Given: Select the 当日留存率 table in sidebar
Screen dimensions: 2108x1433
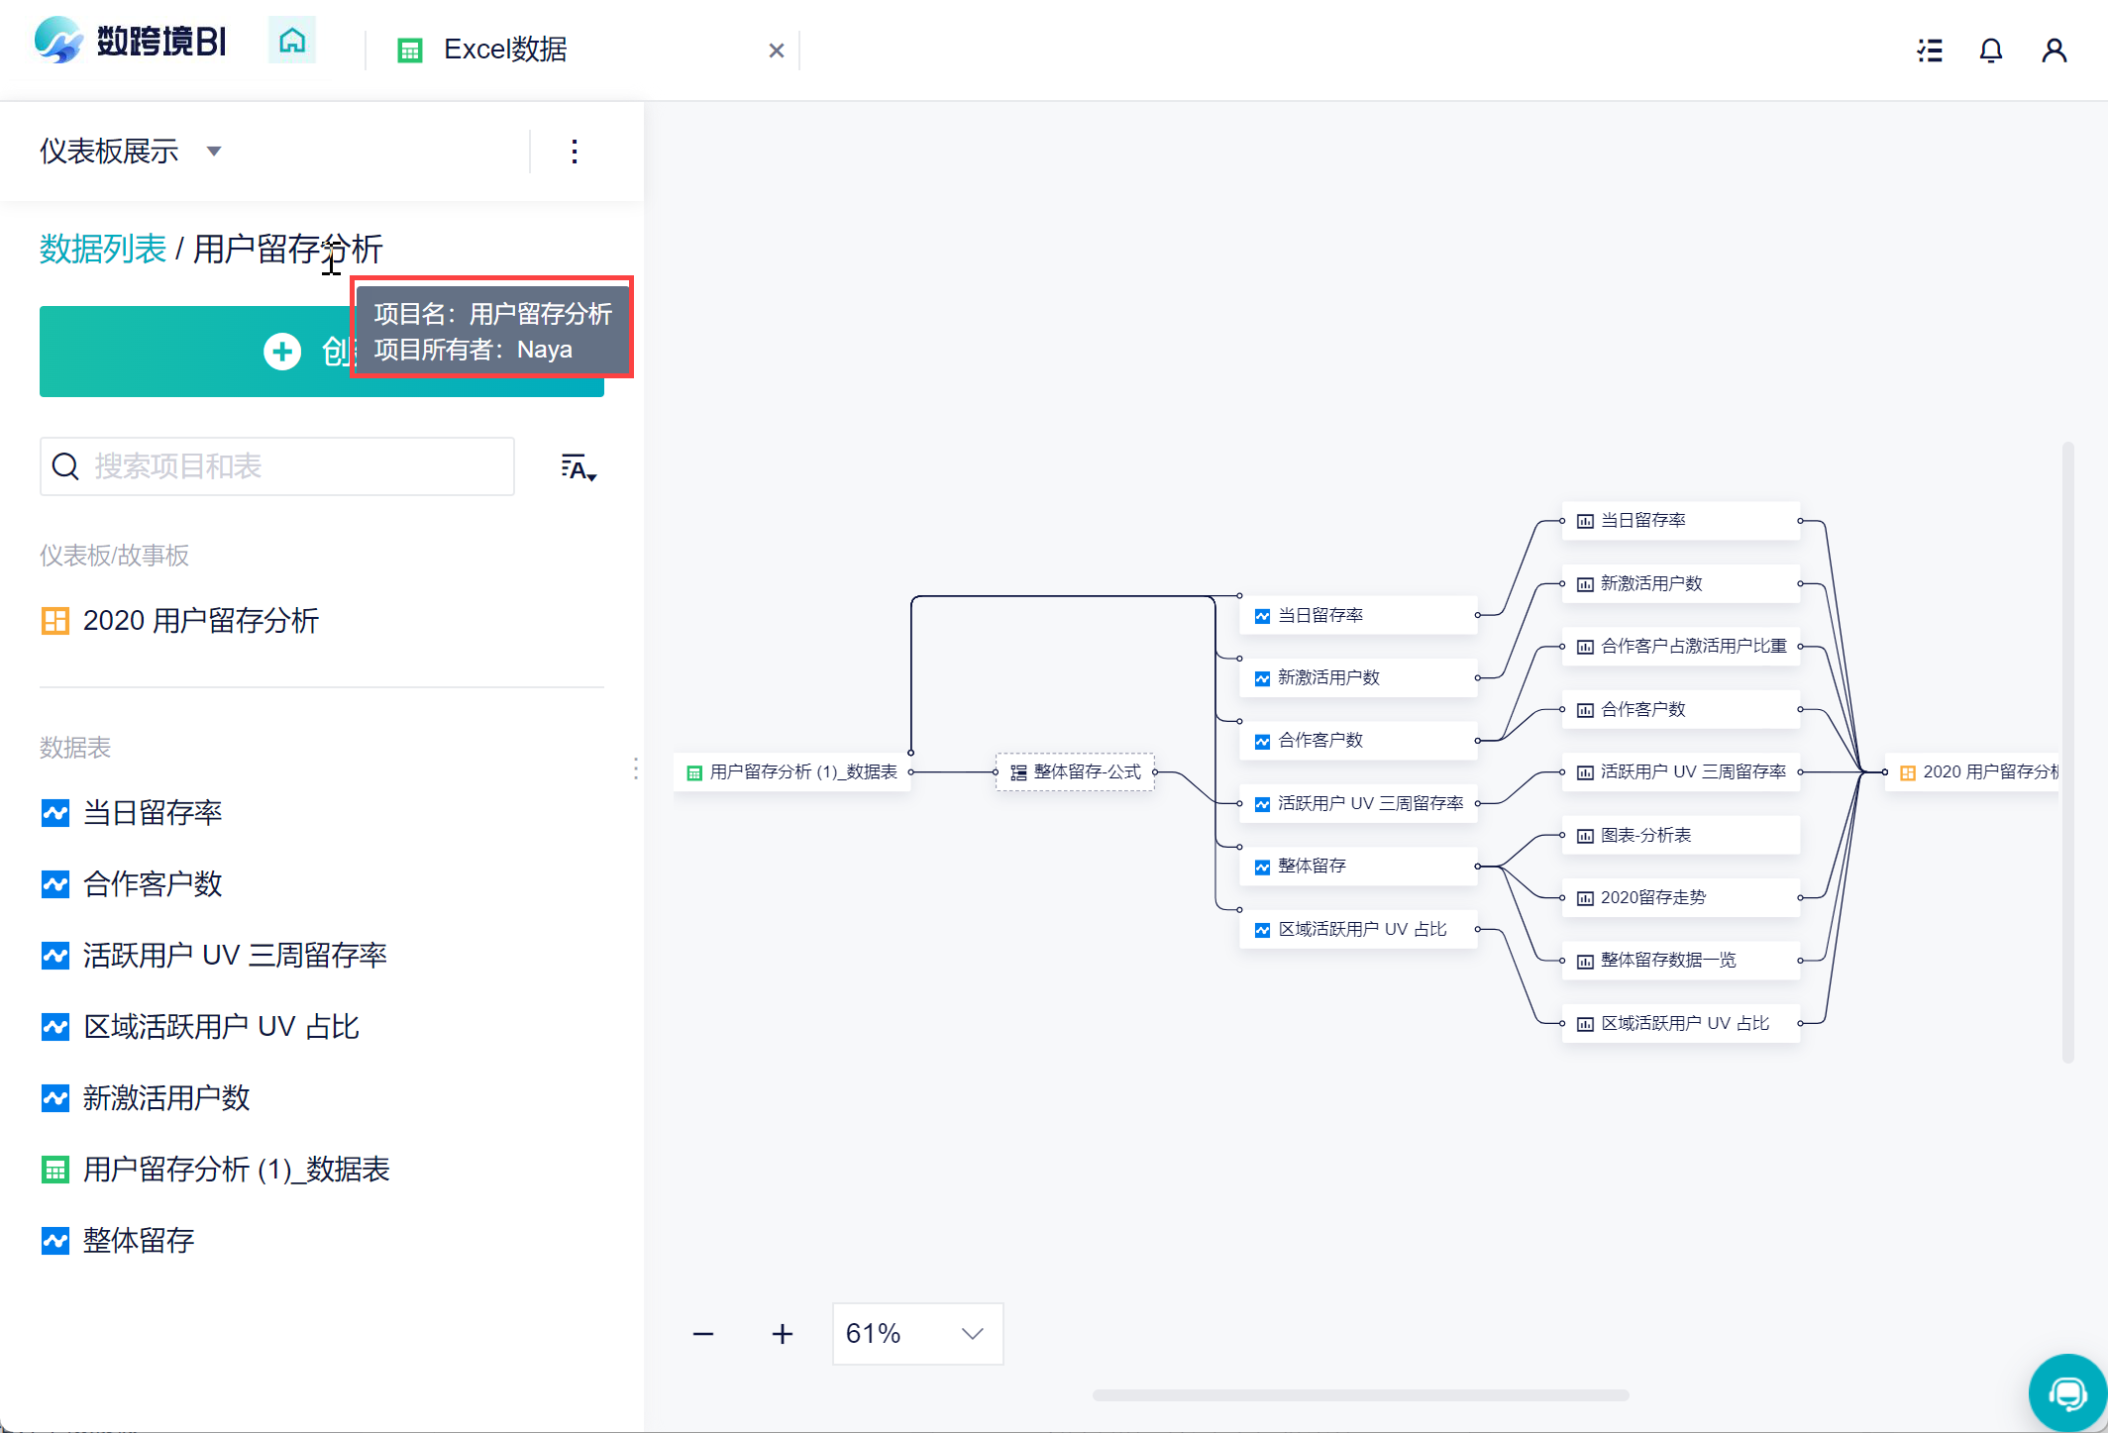Looking at the screenshot, I should click(x=152, y=813).
